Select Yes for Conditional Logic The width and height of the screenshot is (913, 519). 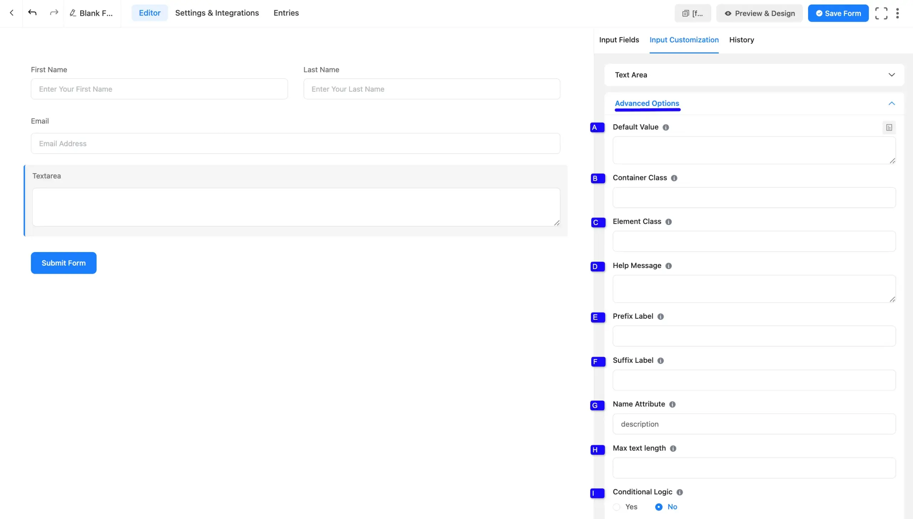point(617,507)
